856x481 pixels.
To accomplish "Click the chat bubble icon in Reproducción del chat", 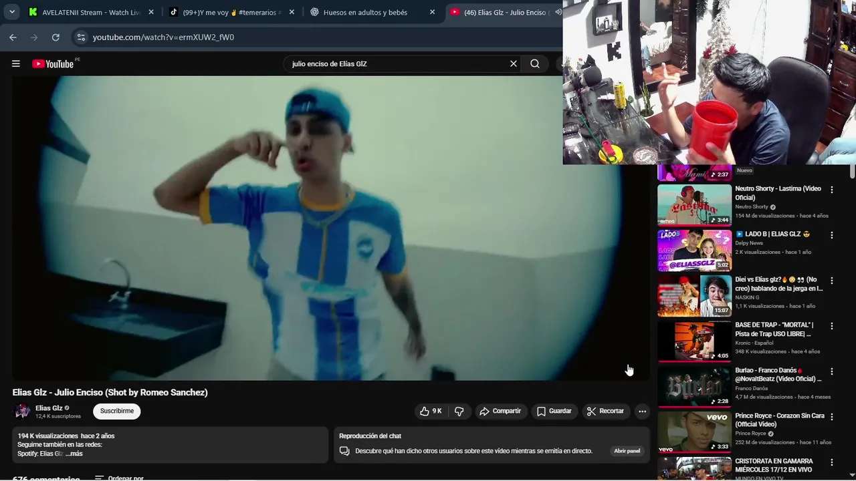I will pyautogui.click(x=344, y=451).
